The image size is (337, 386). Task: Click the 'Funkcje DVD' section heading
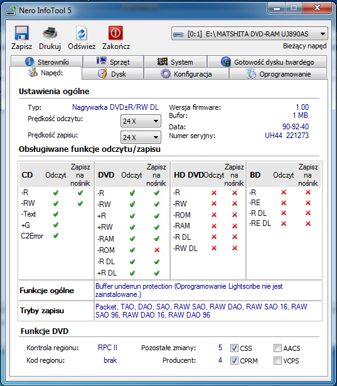click(x=45, y=331)
